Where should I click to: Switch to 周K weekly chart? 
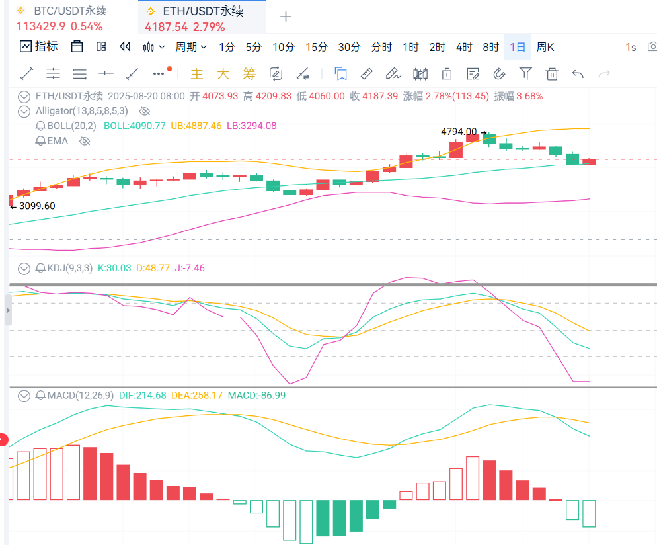pyautogui.click(x=545, y=47)
